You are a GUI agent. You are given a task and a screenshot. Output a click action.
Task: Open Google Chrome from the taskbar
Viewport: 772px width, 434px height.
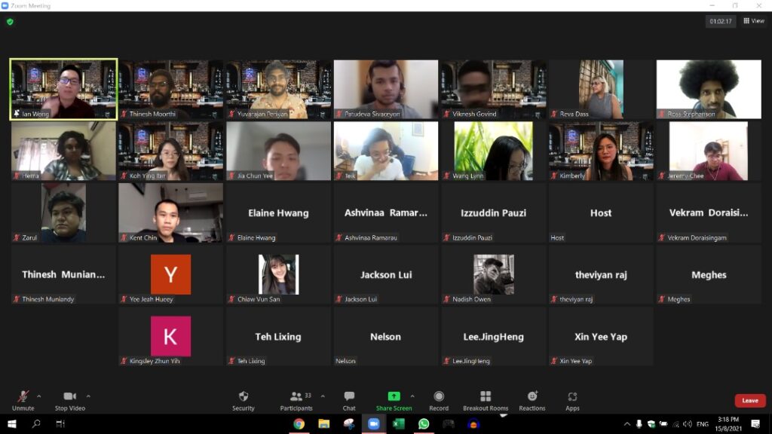coord(299,424)
